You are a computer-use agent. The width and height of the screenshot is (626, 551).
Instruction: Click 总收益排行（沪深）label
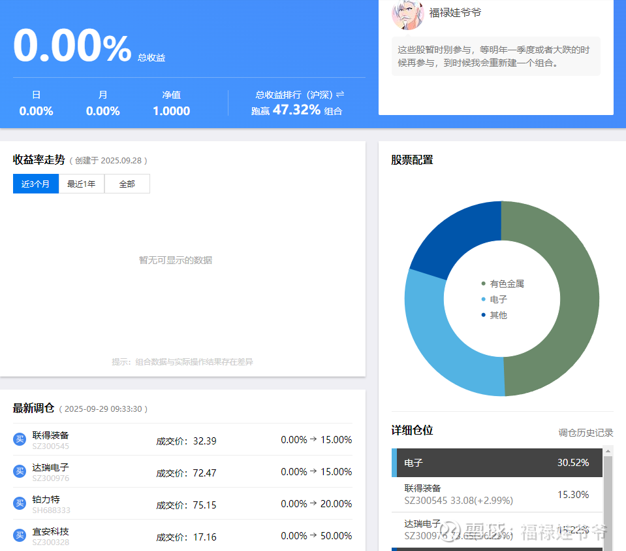(x=294, y=95)
